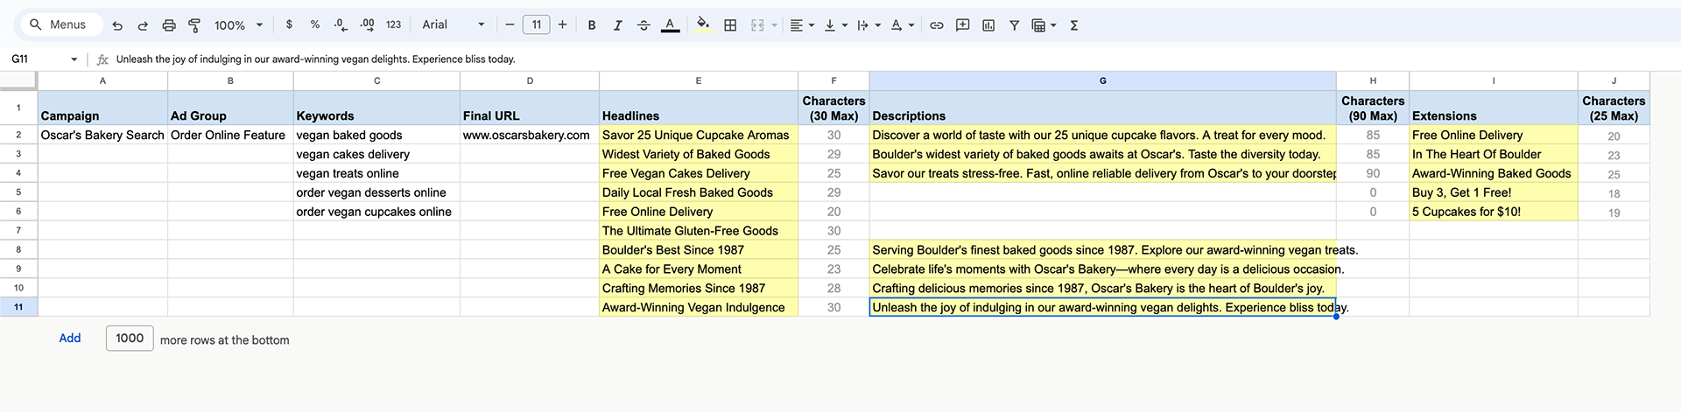
Task: Open vertical align dropdown
Action: pyautogui.click(x=836, y=25)
